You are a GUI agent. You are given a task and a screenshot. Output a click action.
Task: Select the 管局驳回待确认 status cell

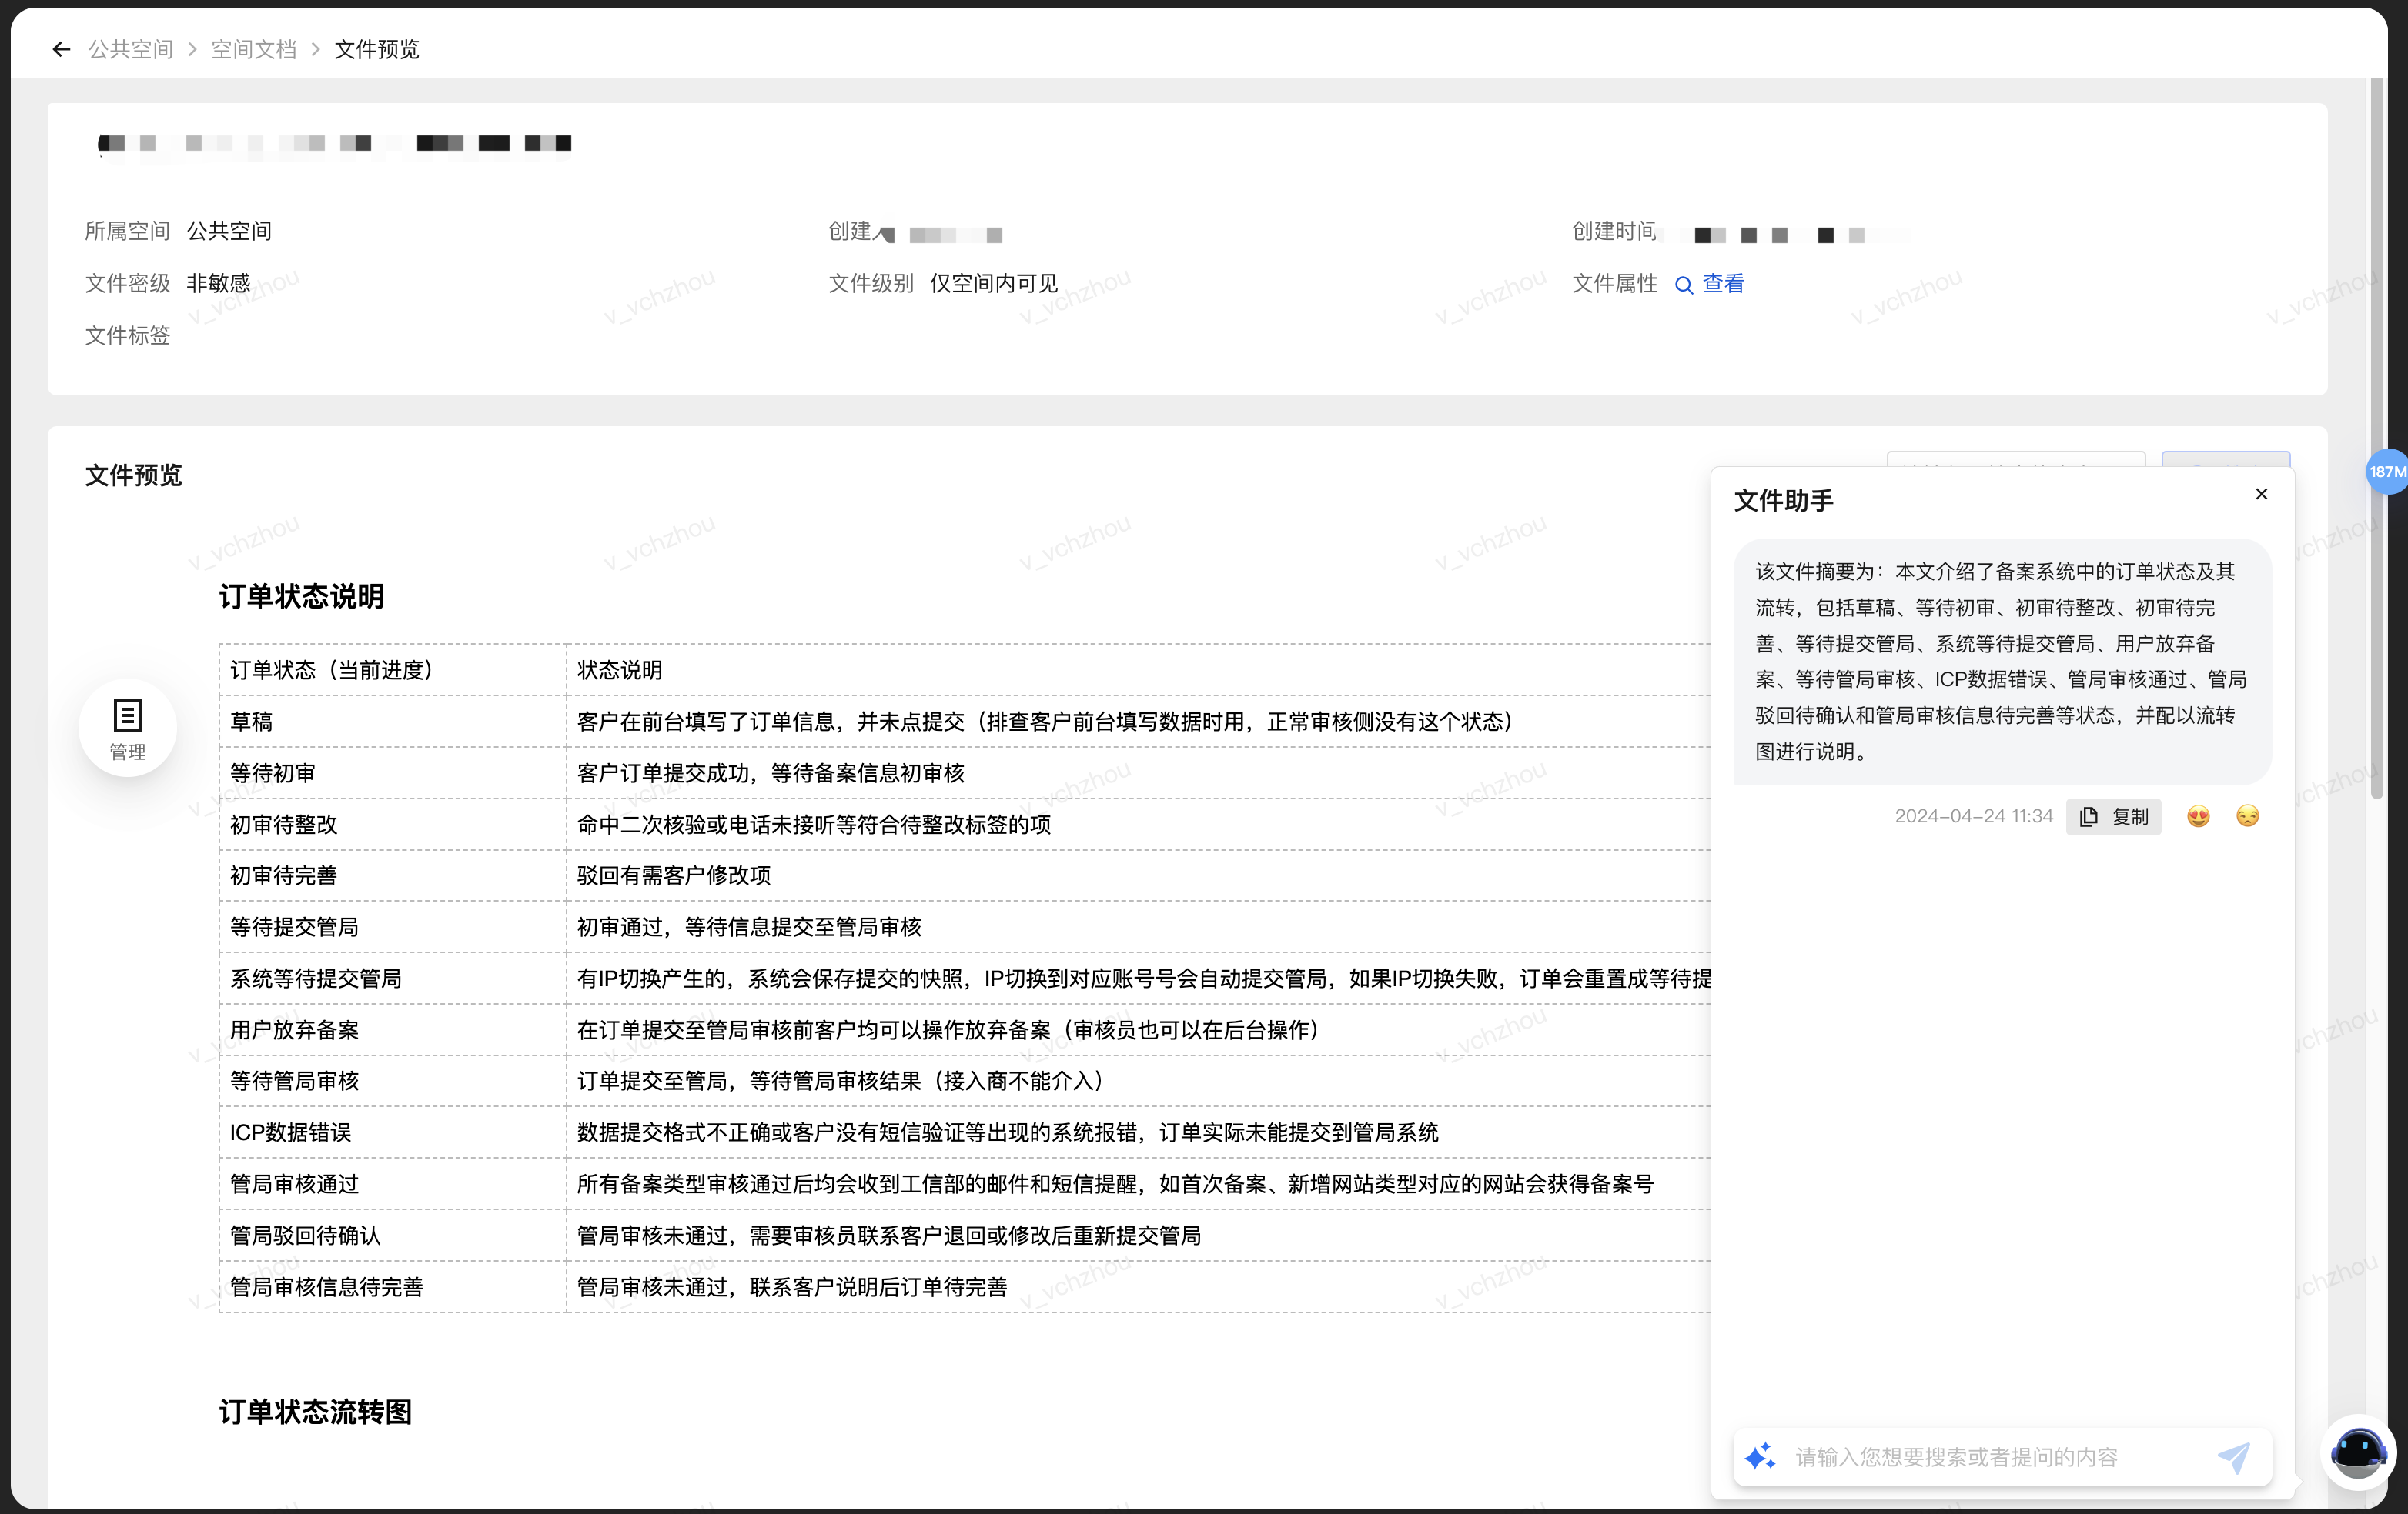pyautogui.click(x=392, y=1236)
